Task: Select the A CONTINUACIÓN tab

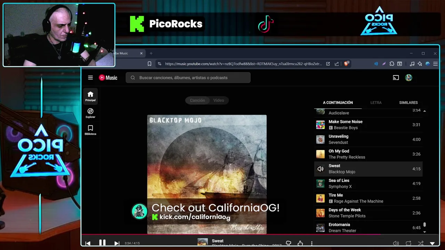Action: (x=338, y=103)
